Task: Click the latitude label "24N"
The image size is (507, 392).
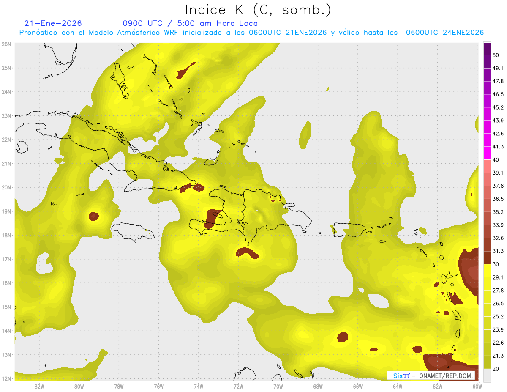Action: point(6,92)
